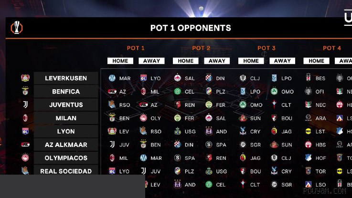Click the Milan crest in team list
Viewport: 352px width, 198px height.
(x=25, y=118)
